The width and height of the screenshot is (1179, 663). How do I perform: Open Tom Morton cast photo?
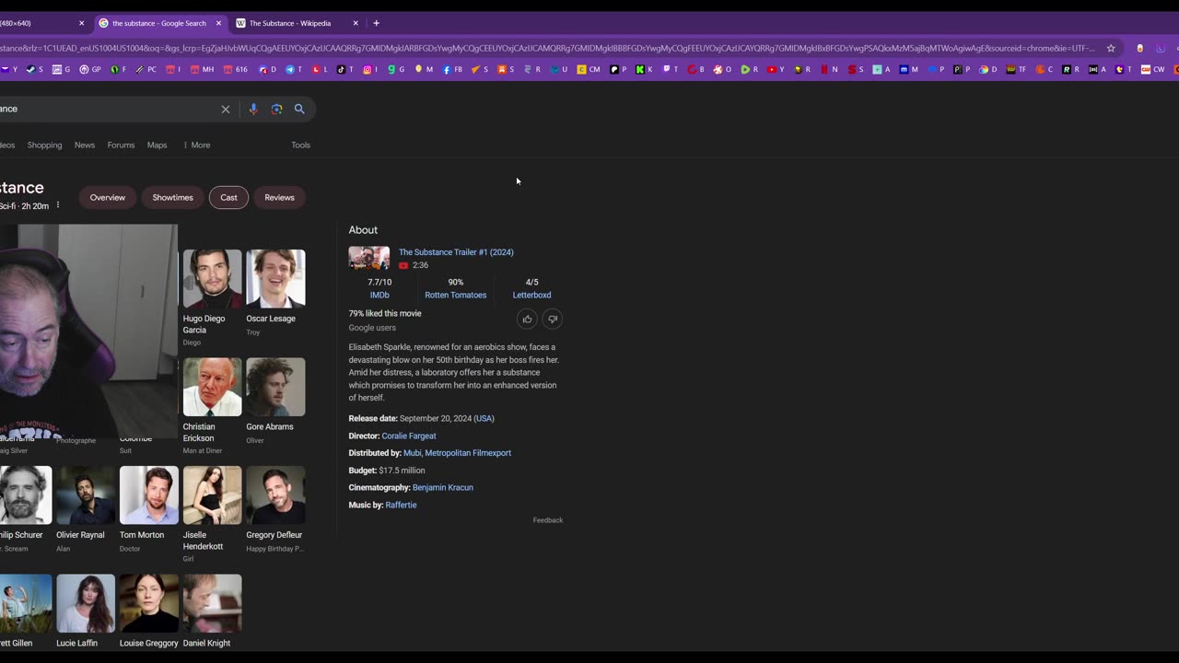pos(148,495)
